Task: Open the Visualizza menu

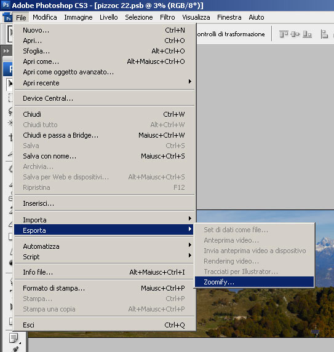Action: click(196, 17)
